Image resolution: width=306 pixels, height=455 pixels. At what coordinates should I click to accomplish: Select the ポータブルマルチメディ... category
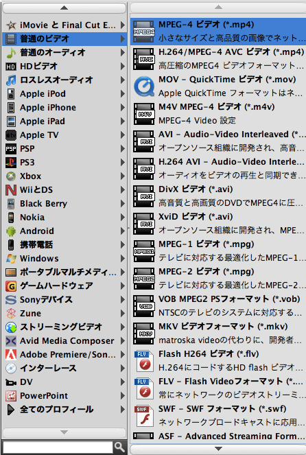[64, 272]
